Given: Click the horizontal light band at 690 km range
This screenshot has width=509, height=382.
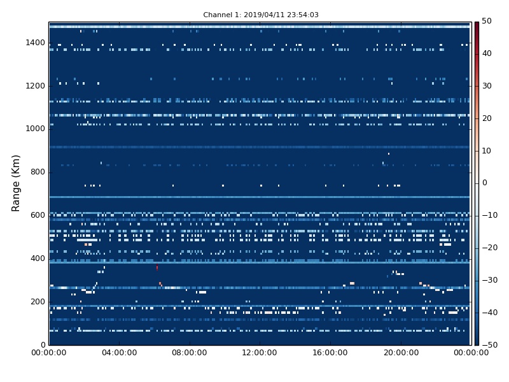Looking at the screenshot, I should 260,197.
